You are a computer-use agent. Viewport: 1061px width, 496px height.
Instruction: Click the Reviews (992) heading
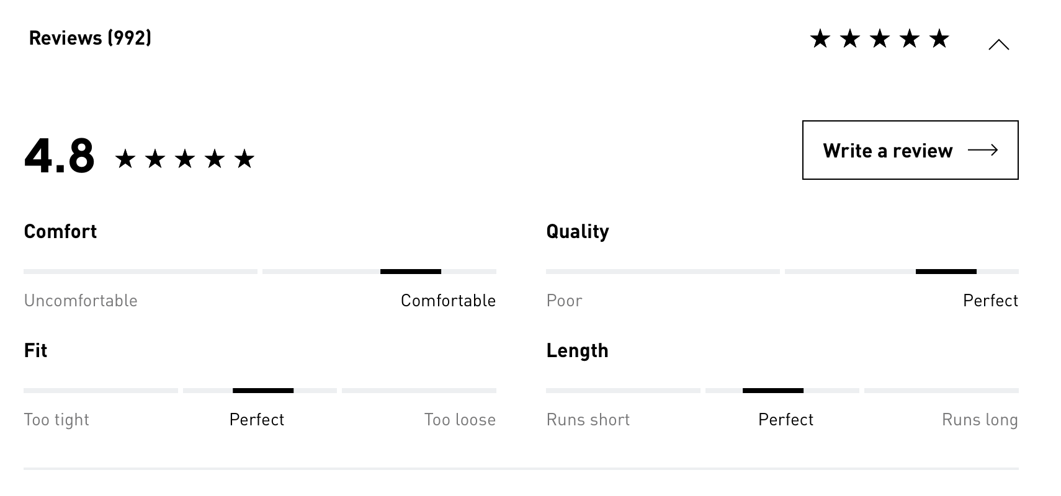(x=90, y=38)
